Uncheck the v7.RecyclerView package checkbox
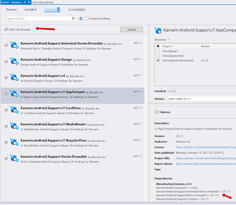This screenshot has height=205, width=236. tap(6, 142)
